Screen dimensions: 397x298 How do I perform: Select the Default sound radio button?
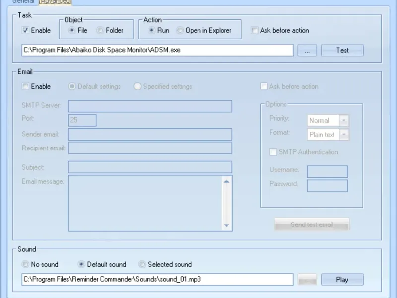(81, 264)
